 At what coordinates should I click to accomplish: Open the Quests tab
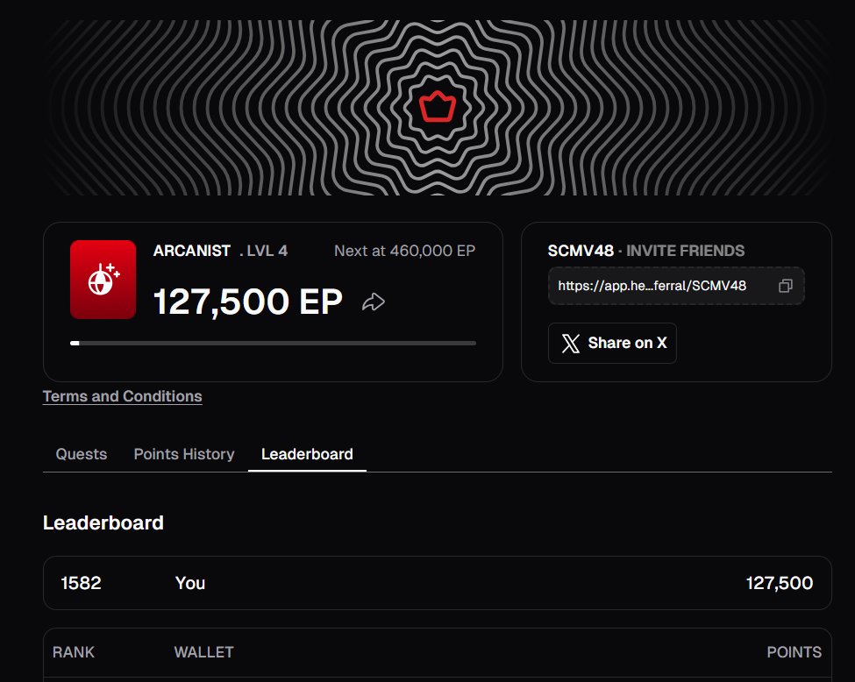[82, 454]
